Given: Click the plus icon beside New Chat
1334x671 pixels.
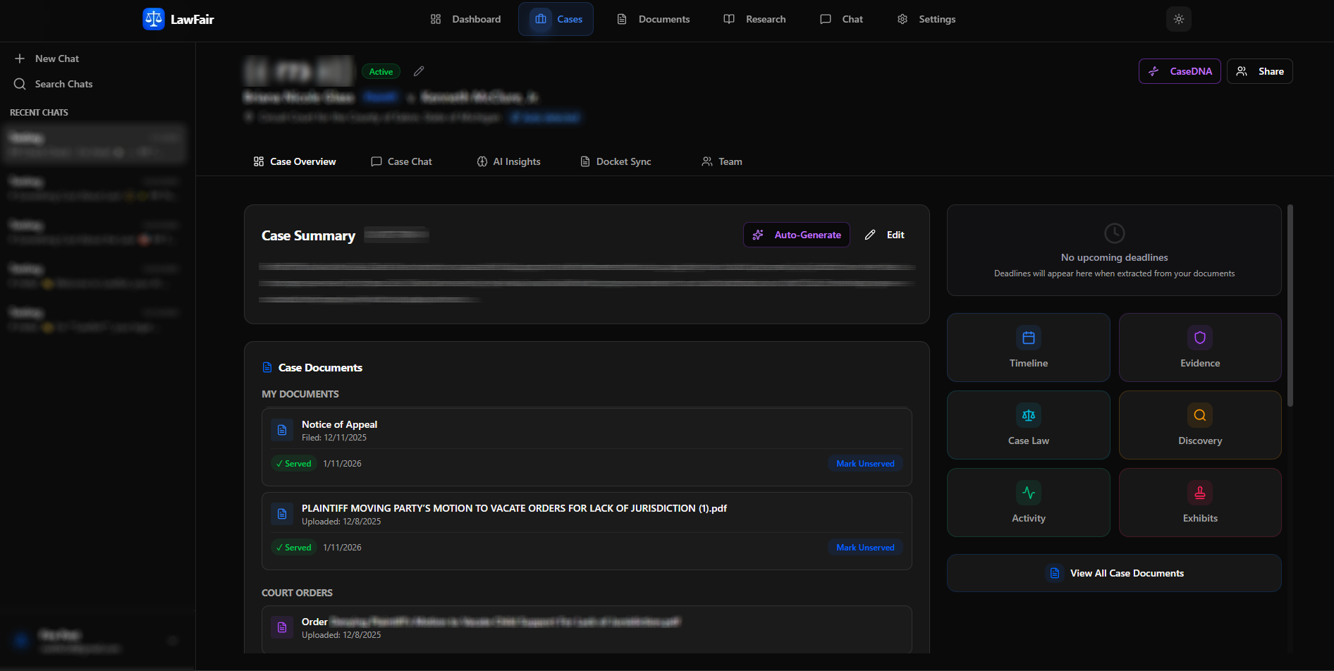Looking at the screenshot, I should click(20, 59).
